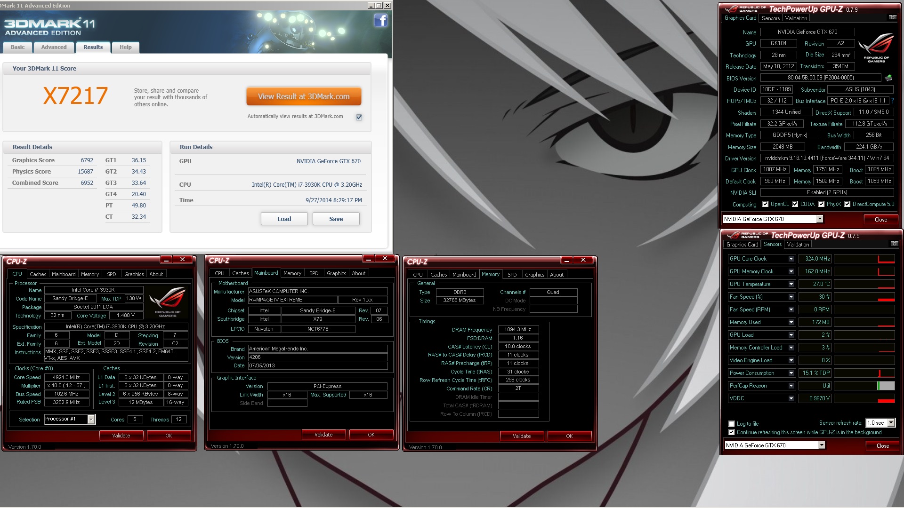Open the Processor #1 selection dropdown in CPU-Z

91,419
